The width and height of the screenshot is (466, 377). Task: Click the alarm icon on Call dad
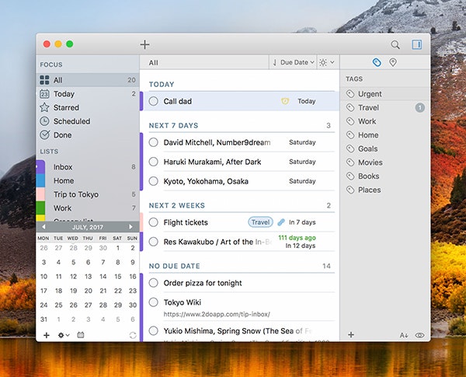click(285, 101)
